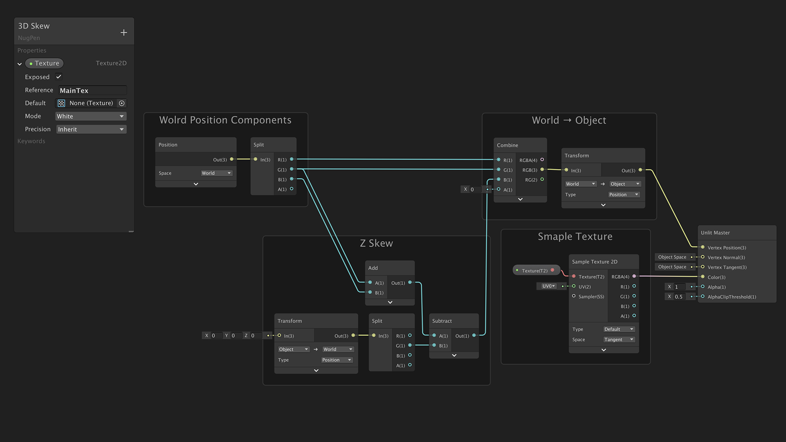Select the Unlit Master node header
786x442 pixels.
tap(737, 232)
